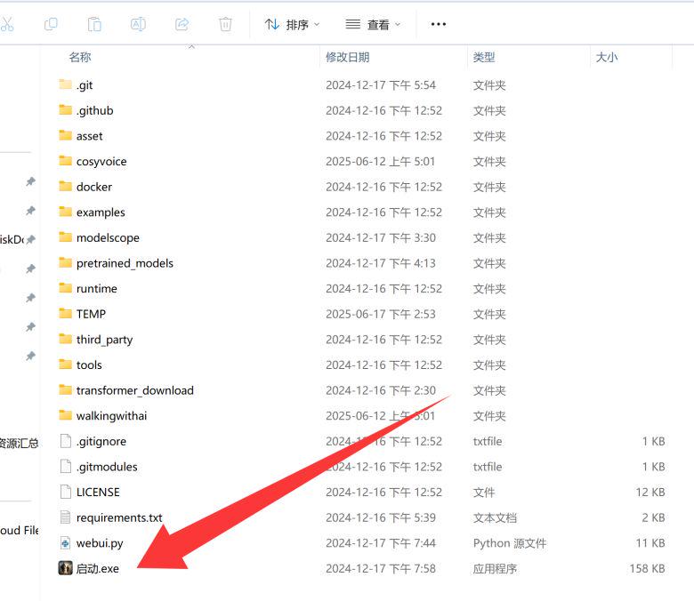Select the docker folder icon
The height and width of the screenshot is (601, 694).
tap(66, 186)
